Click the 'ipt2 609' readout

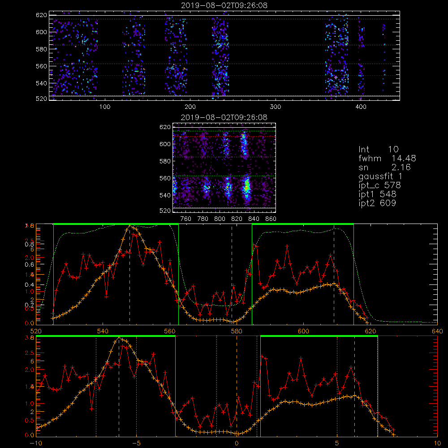pyautogui.click(x=377, y=203)
